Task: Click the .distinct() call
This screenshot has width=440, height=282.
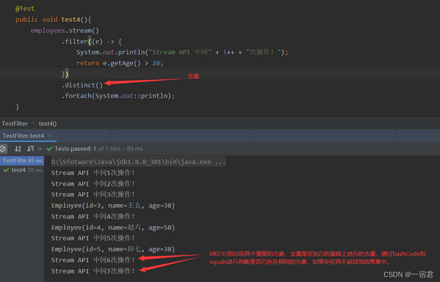Action: (x=82, y=85)
